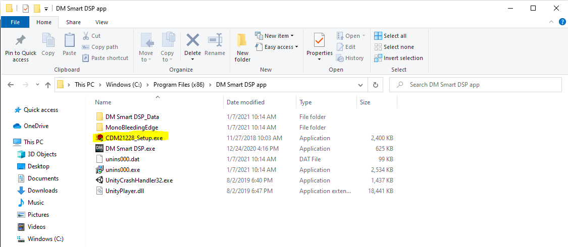The width and height of the screenshot is (568, 247).
Task: Click the History button
Action: 350,58
